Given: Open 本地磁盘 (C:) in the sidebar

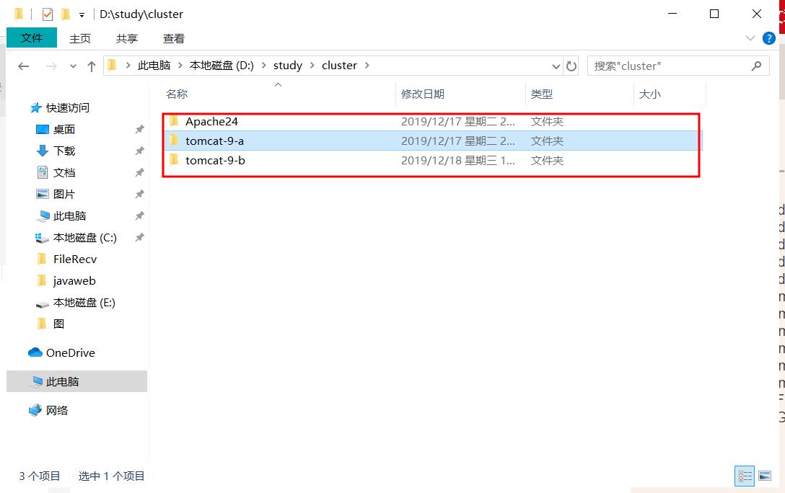Looking at the screenshot, I should tap(84, 238).
